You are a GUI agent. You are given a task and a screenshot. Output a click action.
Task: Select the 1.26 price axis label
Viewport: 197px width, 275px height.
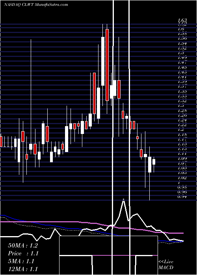tap(182, 115)
